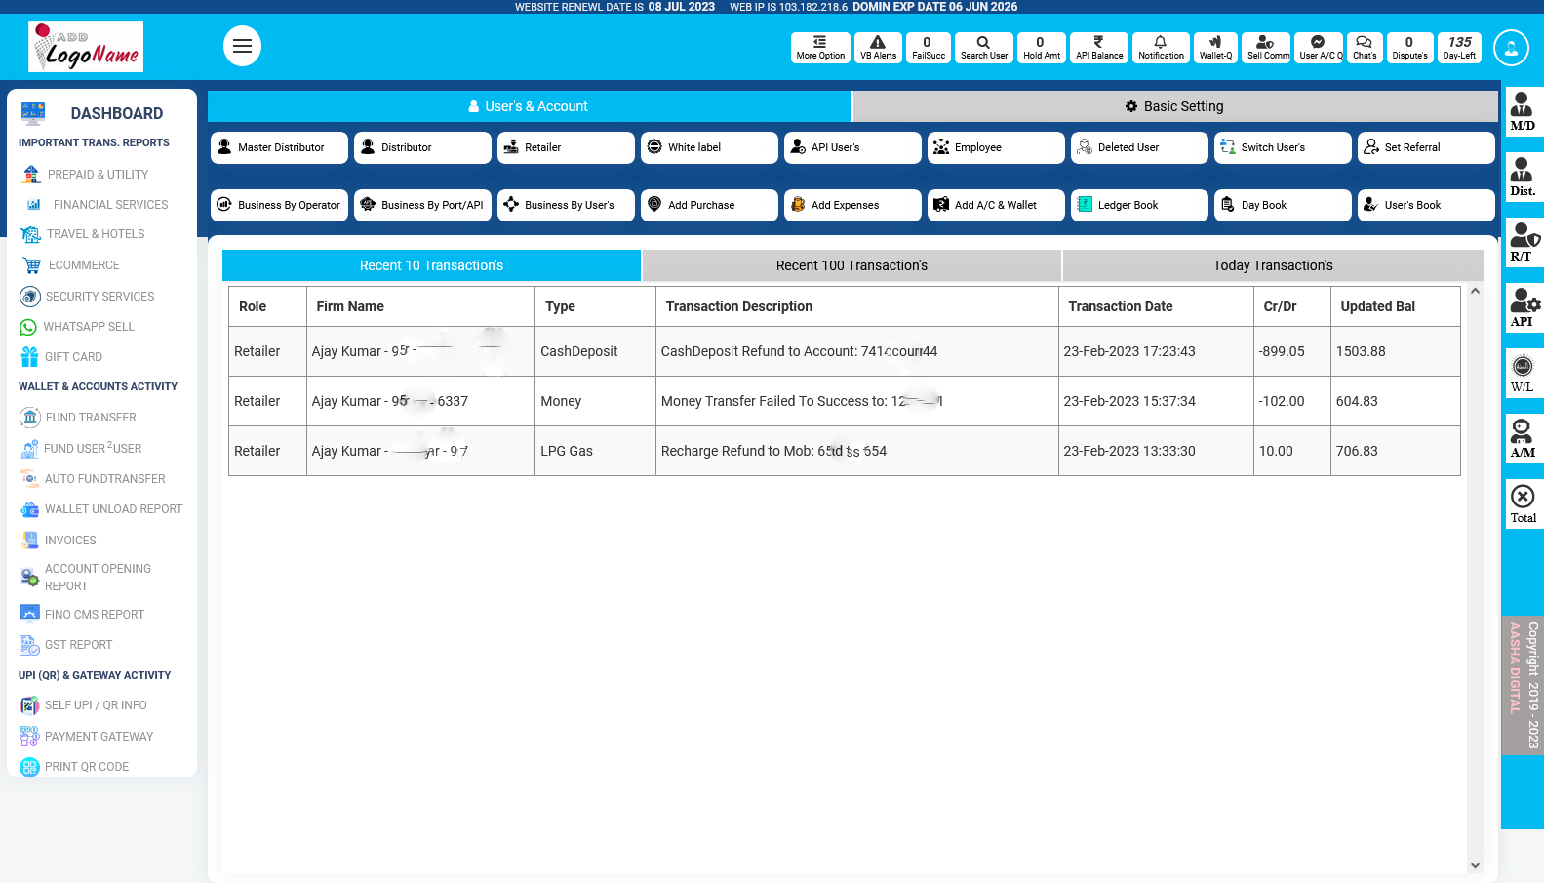Click the VB Alerts warning icon
1544x883 pixels.
click(878, 43)
